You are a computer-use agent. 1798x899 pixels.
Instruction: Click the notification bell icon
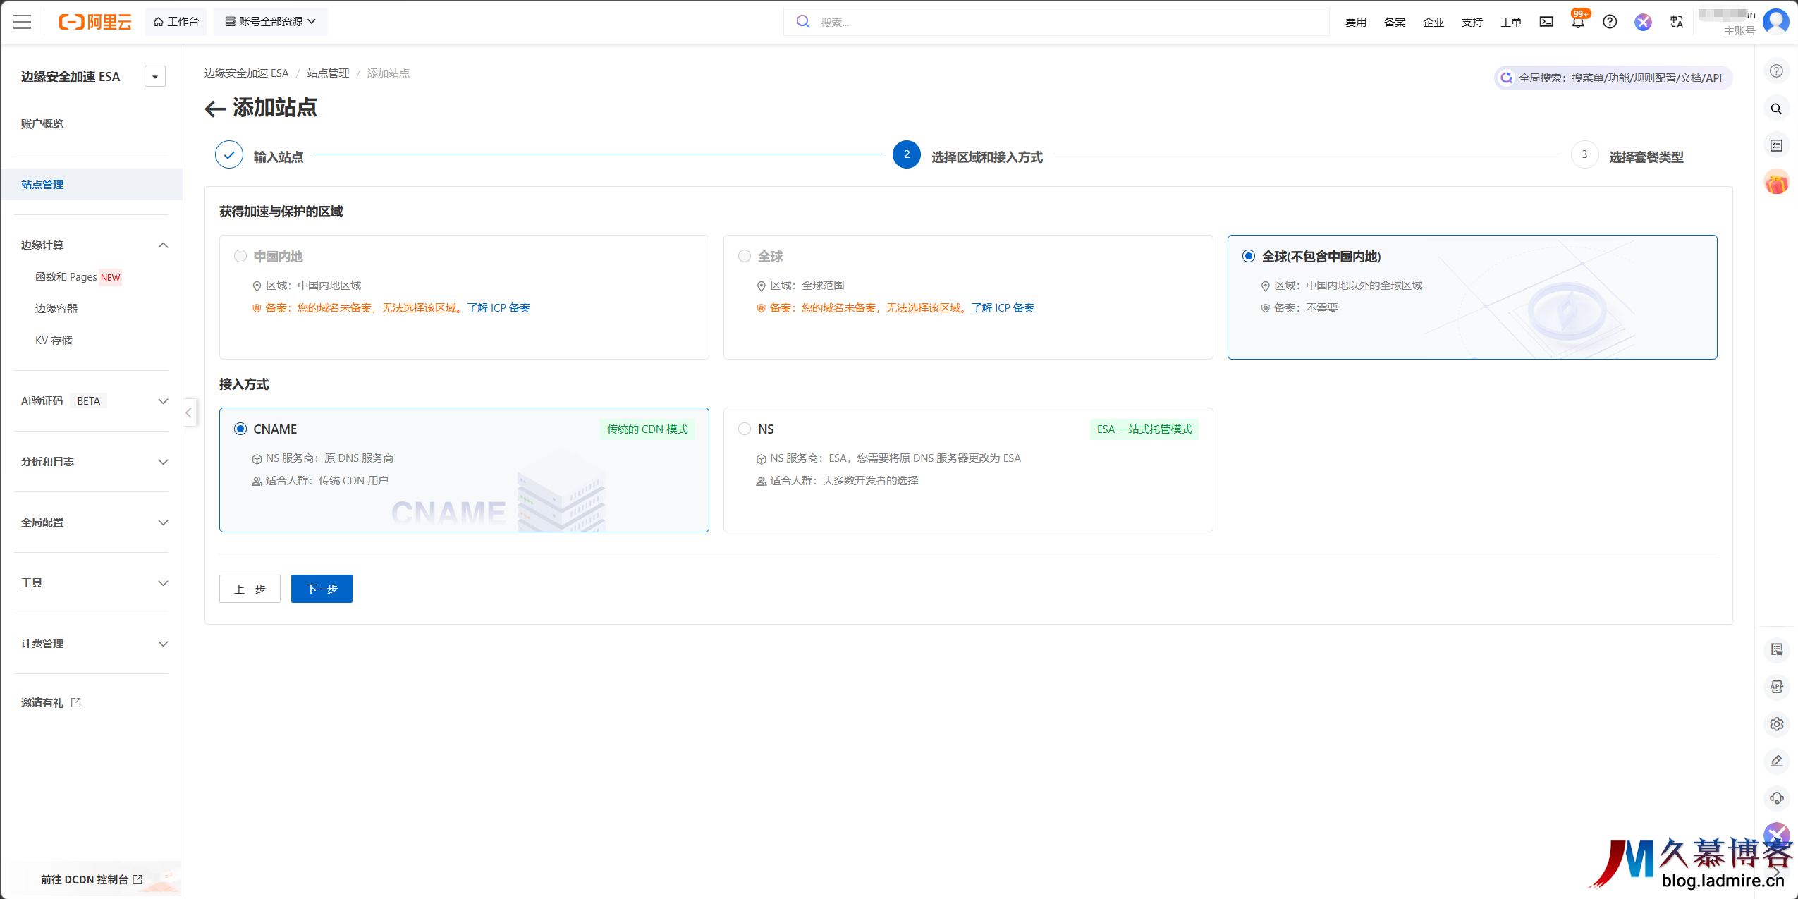tap(1578, 23)
